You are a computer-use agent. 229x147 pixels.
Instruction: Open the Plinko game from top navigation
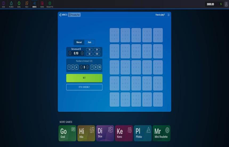11,4
